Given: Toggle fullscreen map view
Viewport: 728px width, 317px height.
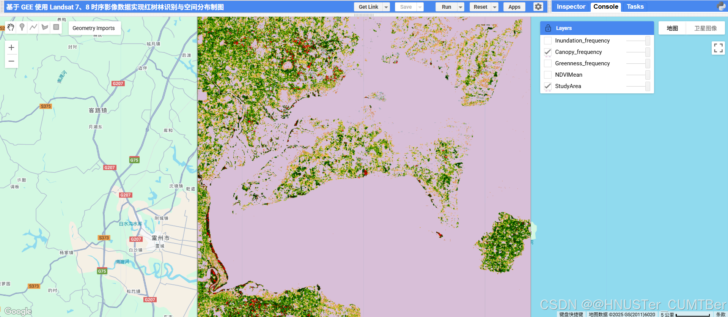Looking at the screenshot, I should click(x=718, y=48).
